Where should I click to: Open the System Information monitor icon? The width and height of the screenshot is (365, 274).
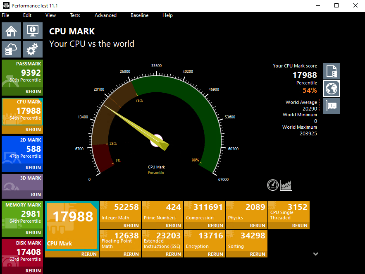coord(33,31)
